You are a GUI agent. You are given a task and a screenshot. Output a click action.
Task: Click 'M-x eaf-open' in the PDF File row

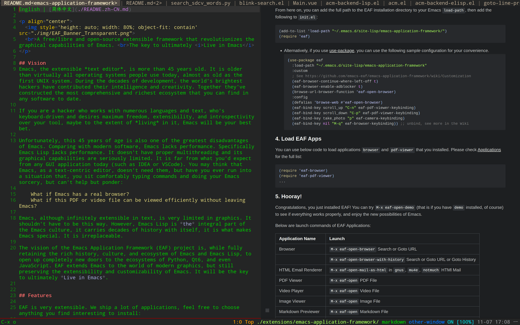point(344,280)
